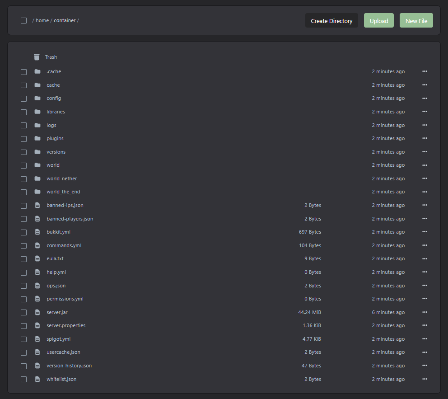The image size is (448, 399).
Task: Expand the actions menu for ops.json
Action: [x=425, y=286]
